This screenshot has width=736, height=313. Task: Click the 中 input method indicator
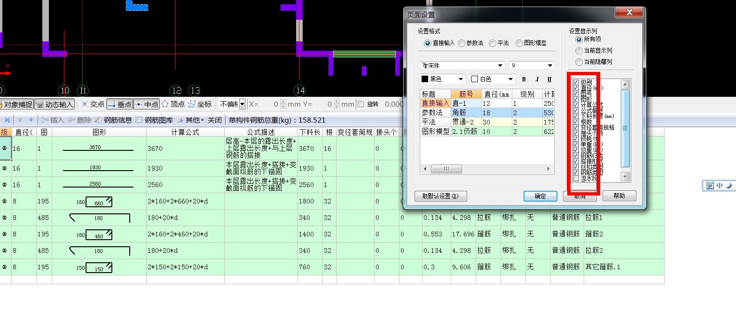pos(720,186)
